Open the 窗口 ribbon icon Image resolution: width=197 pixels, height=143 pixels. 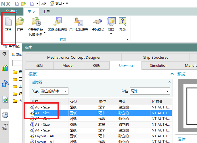click(x=111, y=22)
